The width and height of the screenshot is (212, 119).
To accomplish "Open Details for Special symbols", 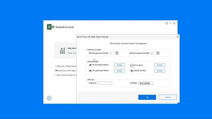I will coord(160,71).
